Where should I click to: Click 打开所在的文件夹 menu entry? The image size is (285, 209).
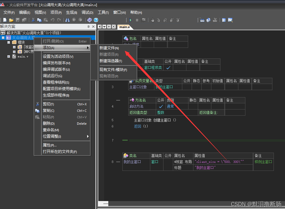(60, 151)
